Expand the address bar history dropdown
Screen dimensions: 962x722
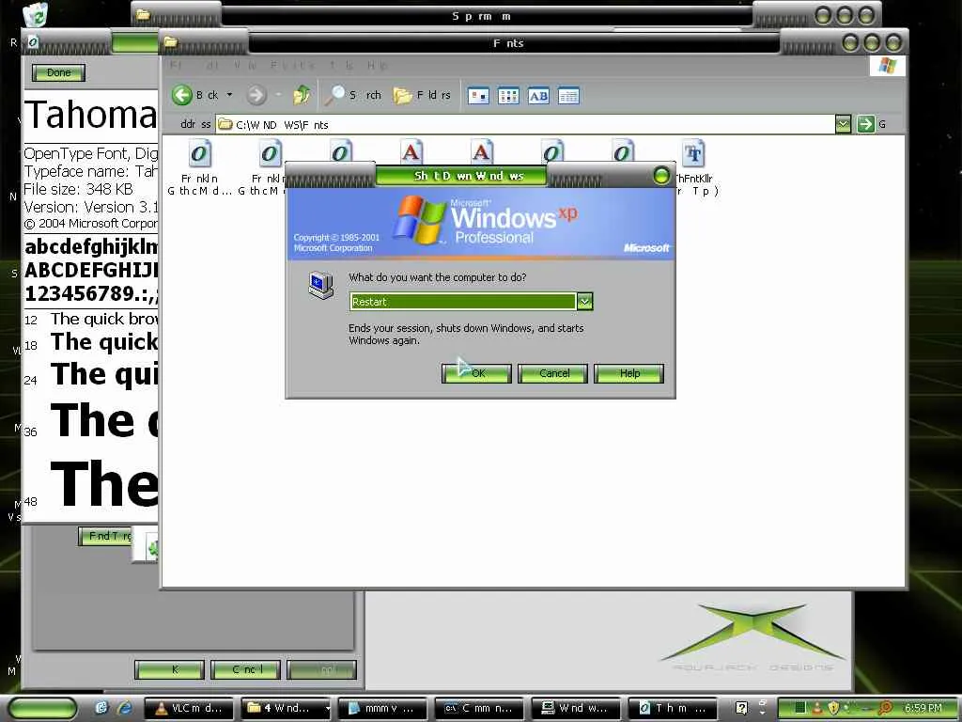(x=844, y=125)
